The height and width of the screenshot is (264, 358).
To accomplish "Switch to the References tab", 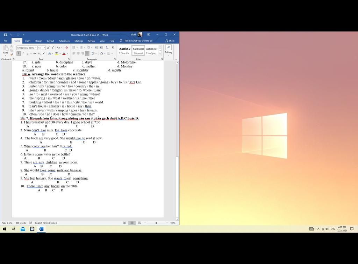I will [x=64, y=41].
